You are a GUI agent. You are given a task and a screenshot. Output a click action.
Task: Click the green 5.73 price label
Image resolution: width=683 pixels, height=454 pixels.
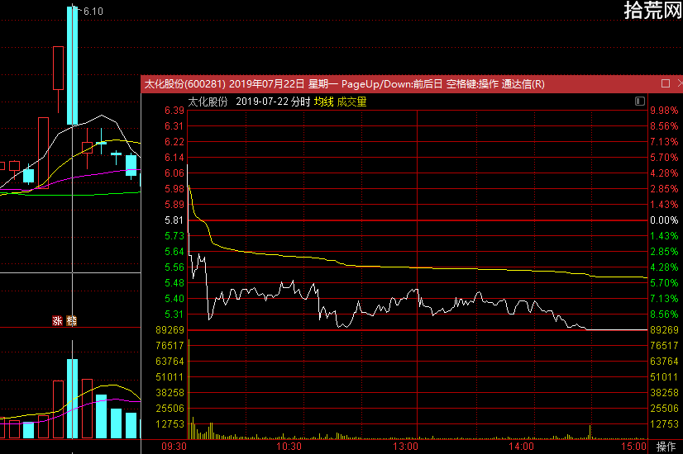coord(174,236)
